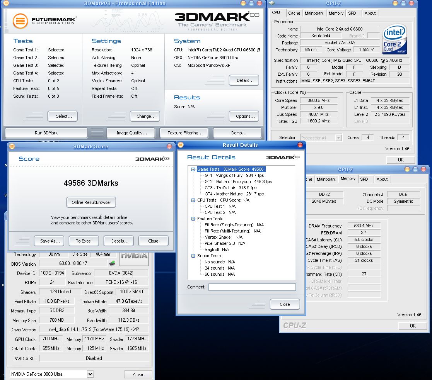Click Close button in Result Details window
The image size is (432, 380).
285,304
